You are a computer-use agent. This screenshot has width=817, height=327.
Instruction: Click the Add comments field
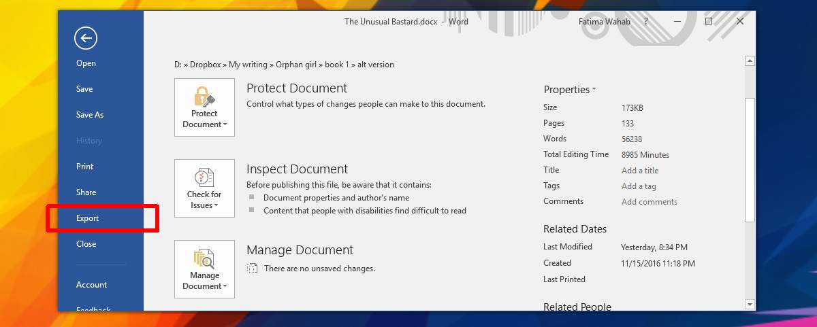coord(650,202)
